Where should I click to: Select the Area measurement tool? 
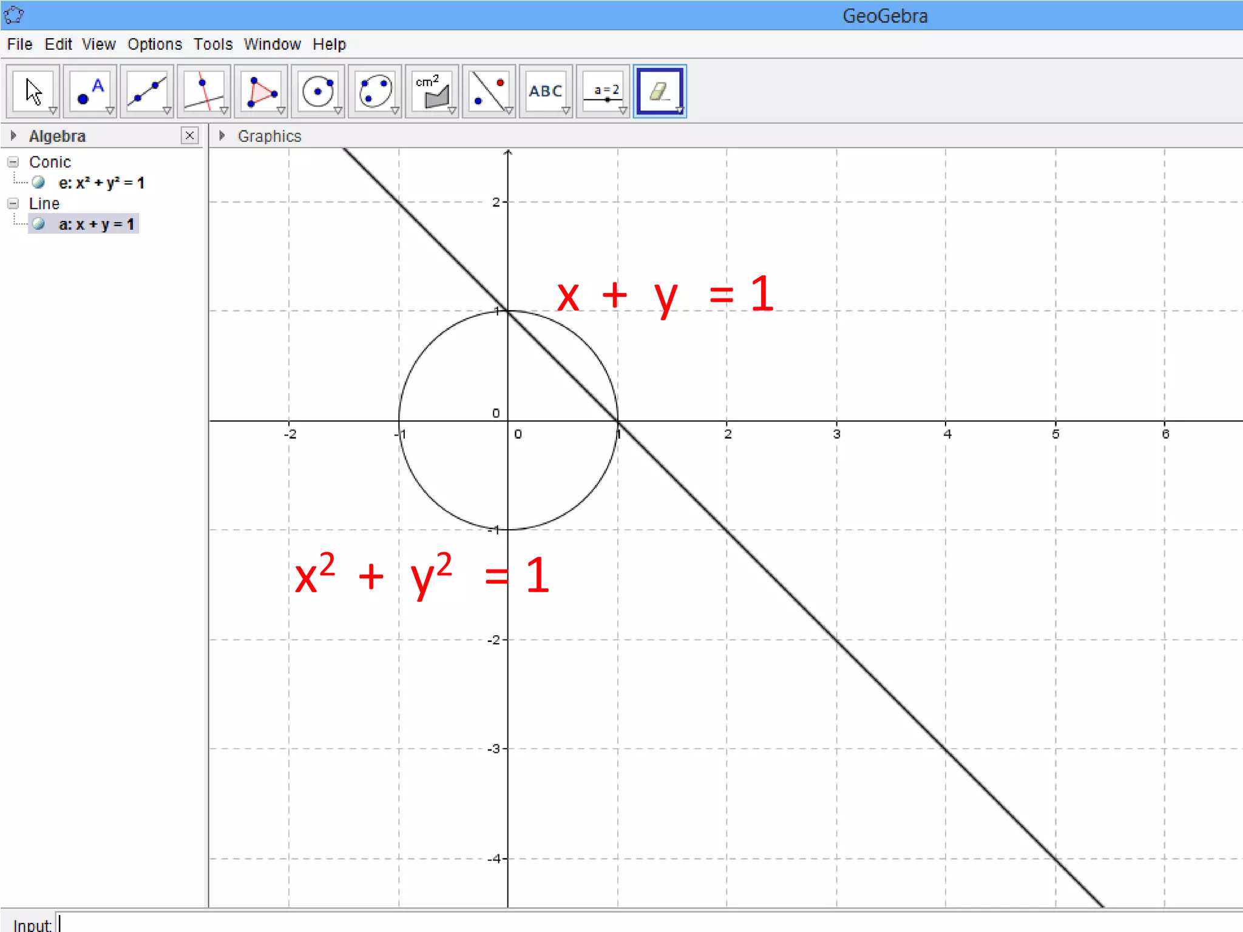click(x=432, y=91)
